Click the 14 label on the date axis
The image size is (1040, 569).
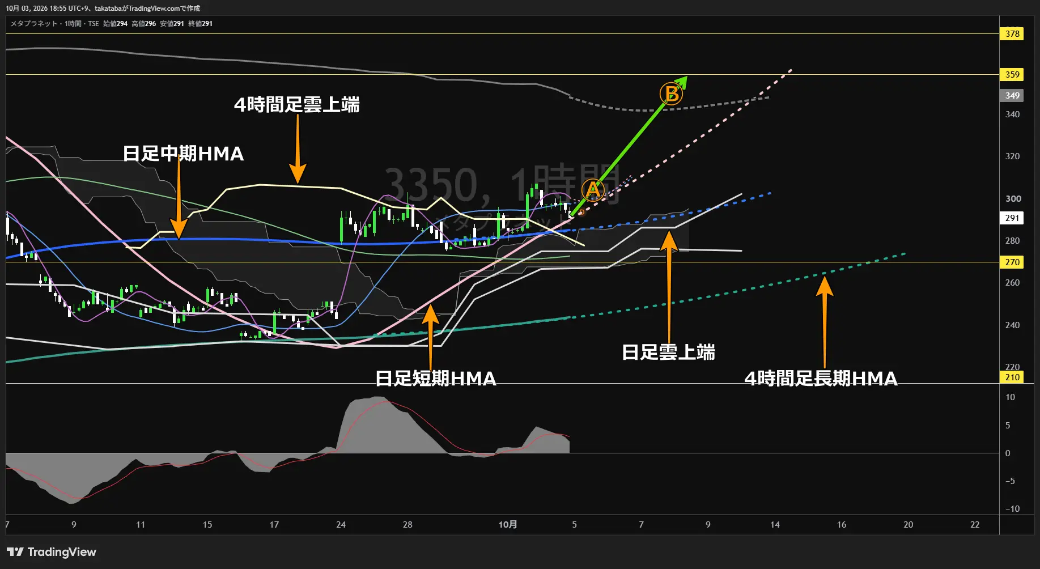(775, 525)
